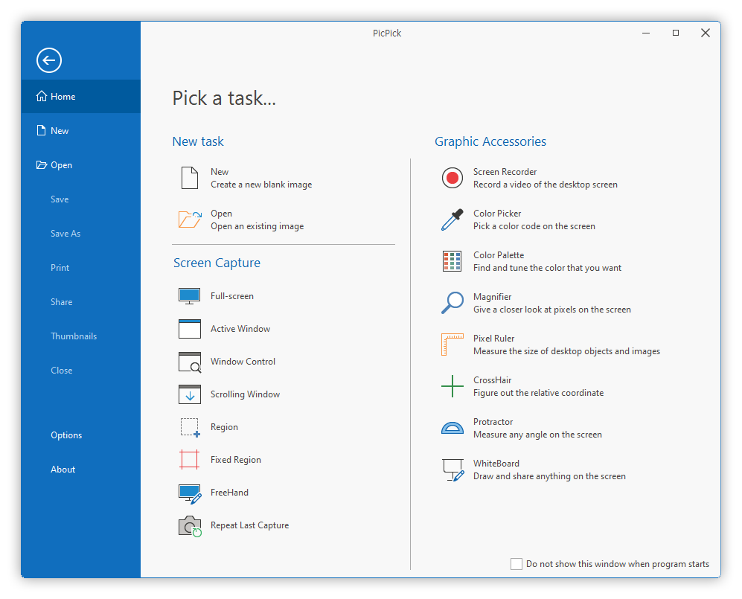
Task: Enable do not show this window option
Action: [x=516, y=564]
